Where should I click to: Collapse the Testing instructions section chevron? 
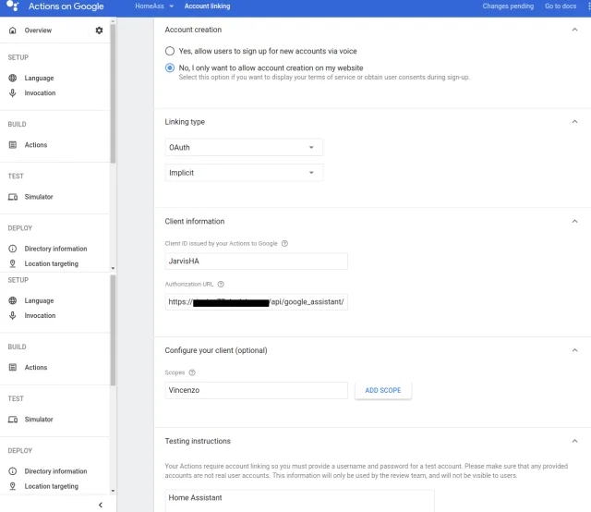coord(574,441)
